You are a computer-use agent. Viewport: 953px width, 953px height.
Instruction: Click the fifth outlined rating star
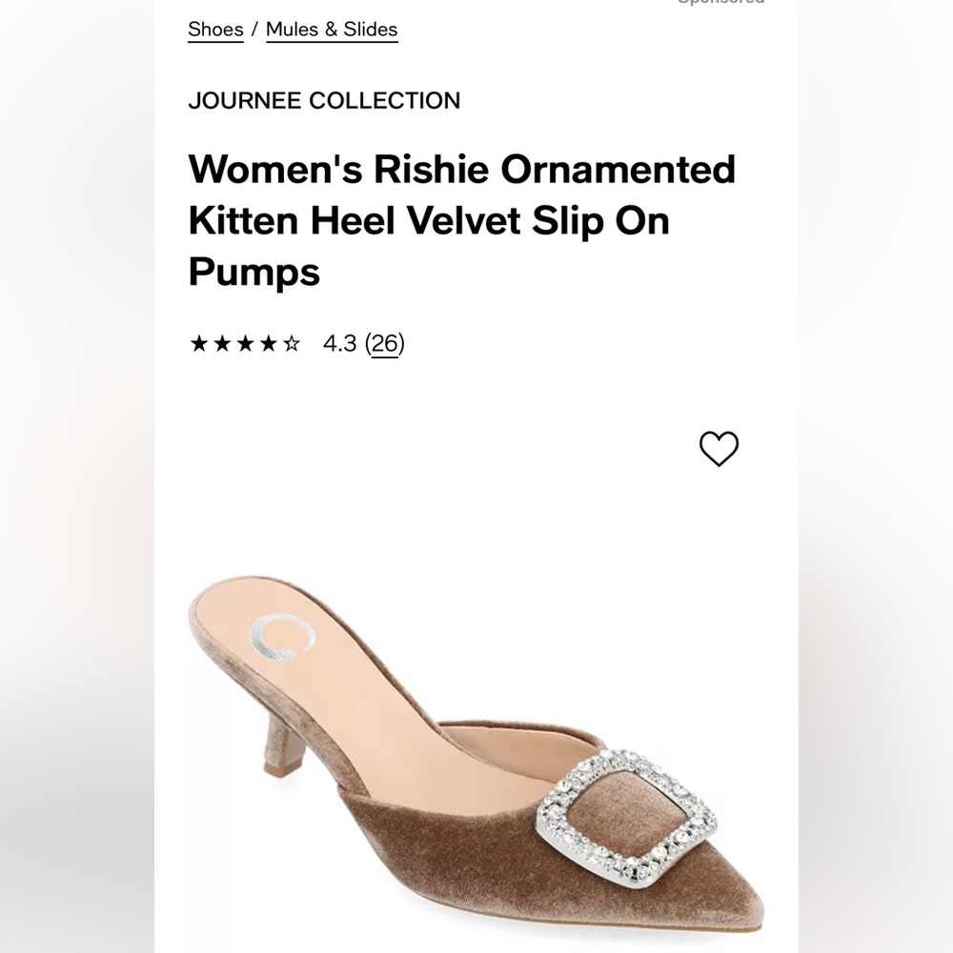tap(293, 344)
